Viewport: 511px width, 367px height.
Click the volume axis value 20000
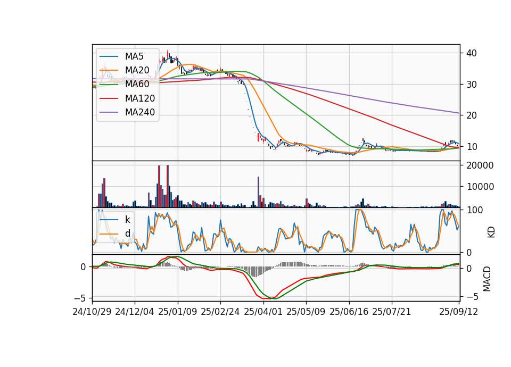(x=480, y=165)
